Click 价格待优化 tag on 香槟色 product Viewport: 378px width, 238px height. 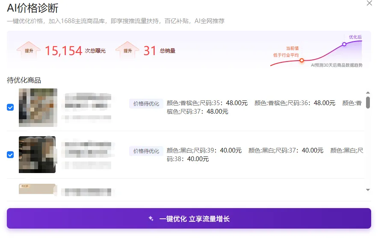point(146,103)
